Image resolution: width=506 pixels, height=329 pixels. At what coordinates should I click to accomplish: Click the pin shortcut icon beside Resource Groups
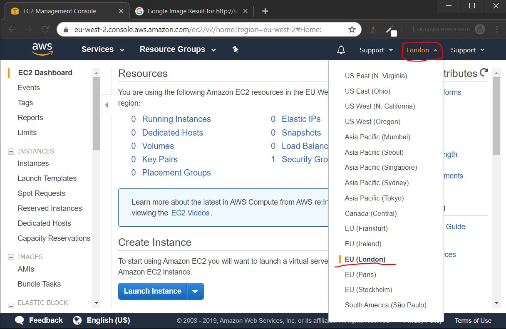[x=236, y=49]
